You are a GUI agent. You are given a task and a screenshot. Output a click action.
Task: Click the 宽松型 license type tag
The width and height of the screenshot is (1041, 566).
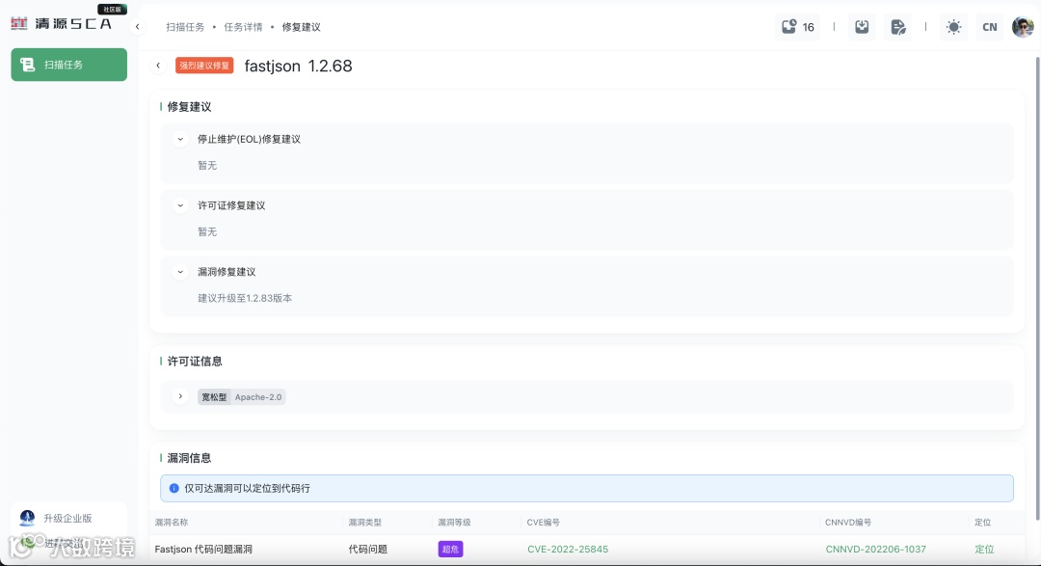(x=214, y=397)
